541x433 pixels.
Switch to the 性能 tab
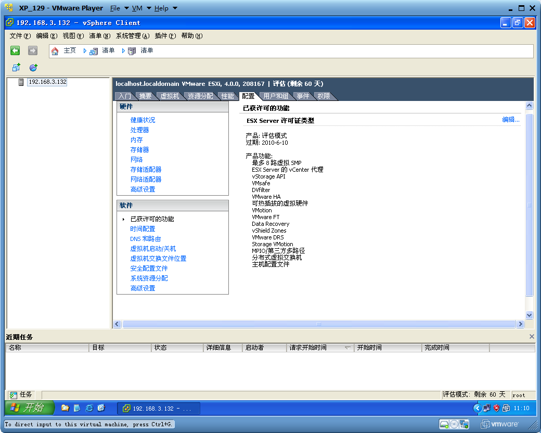(x=227, y=96)
